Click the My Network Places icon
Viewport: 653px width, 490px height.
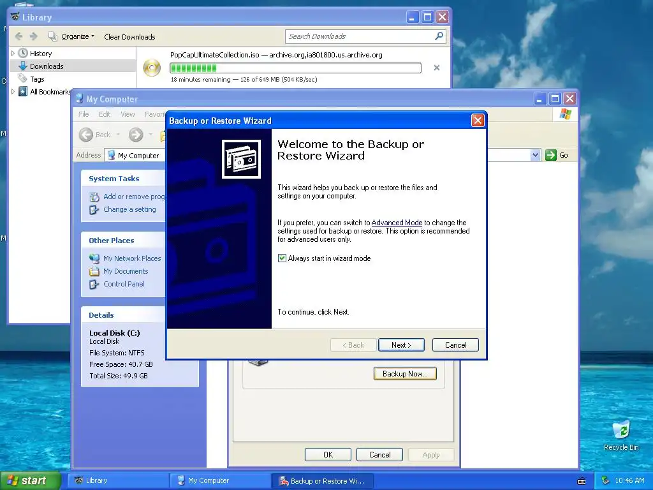click(x=94, y=258)
